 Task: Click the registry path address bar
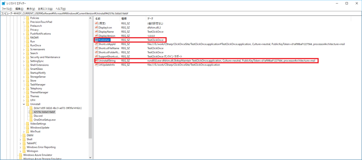click(181, 13)
